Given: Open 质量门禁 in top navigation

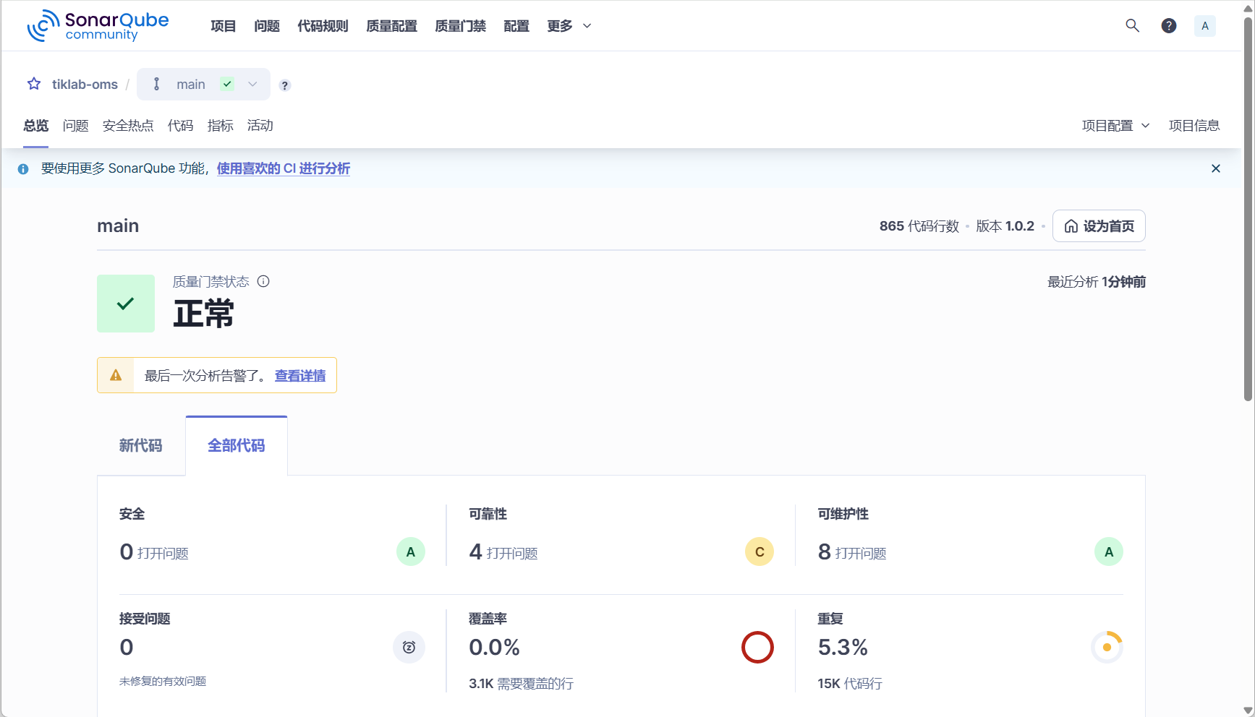Looking at the screenshot, I should click(x=460, y=26).
